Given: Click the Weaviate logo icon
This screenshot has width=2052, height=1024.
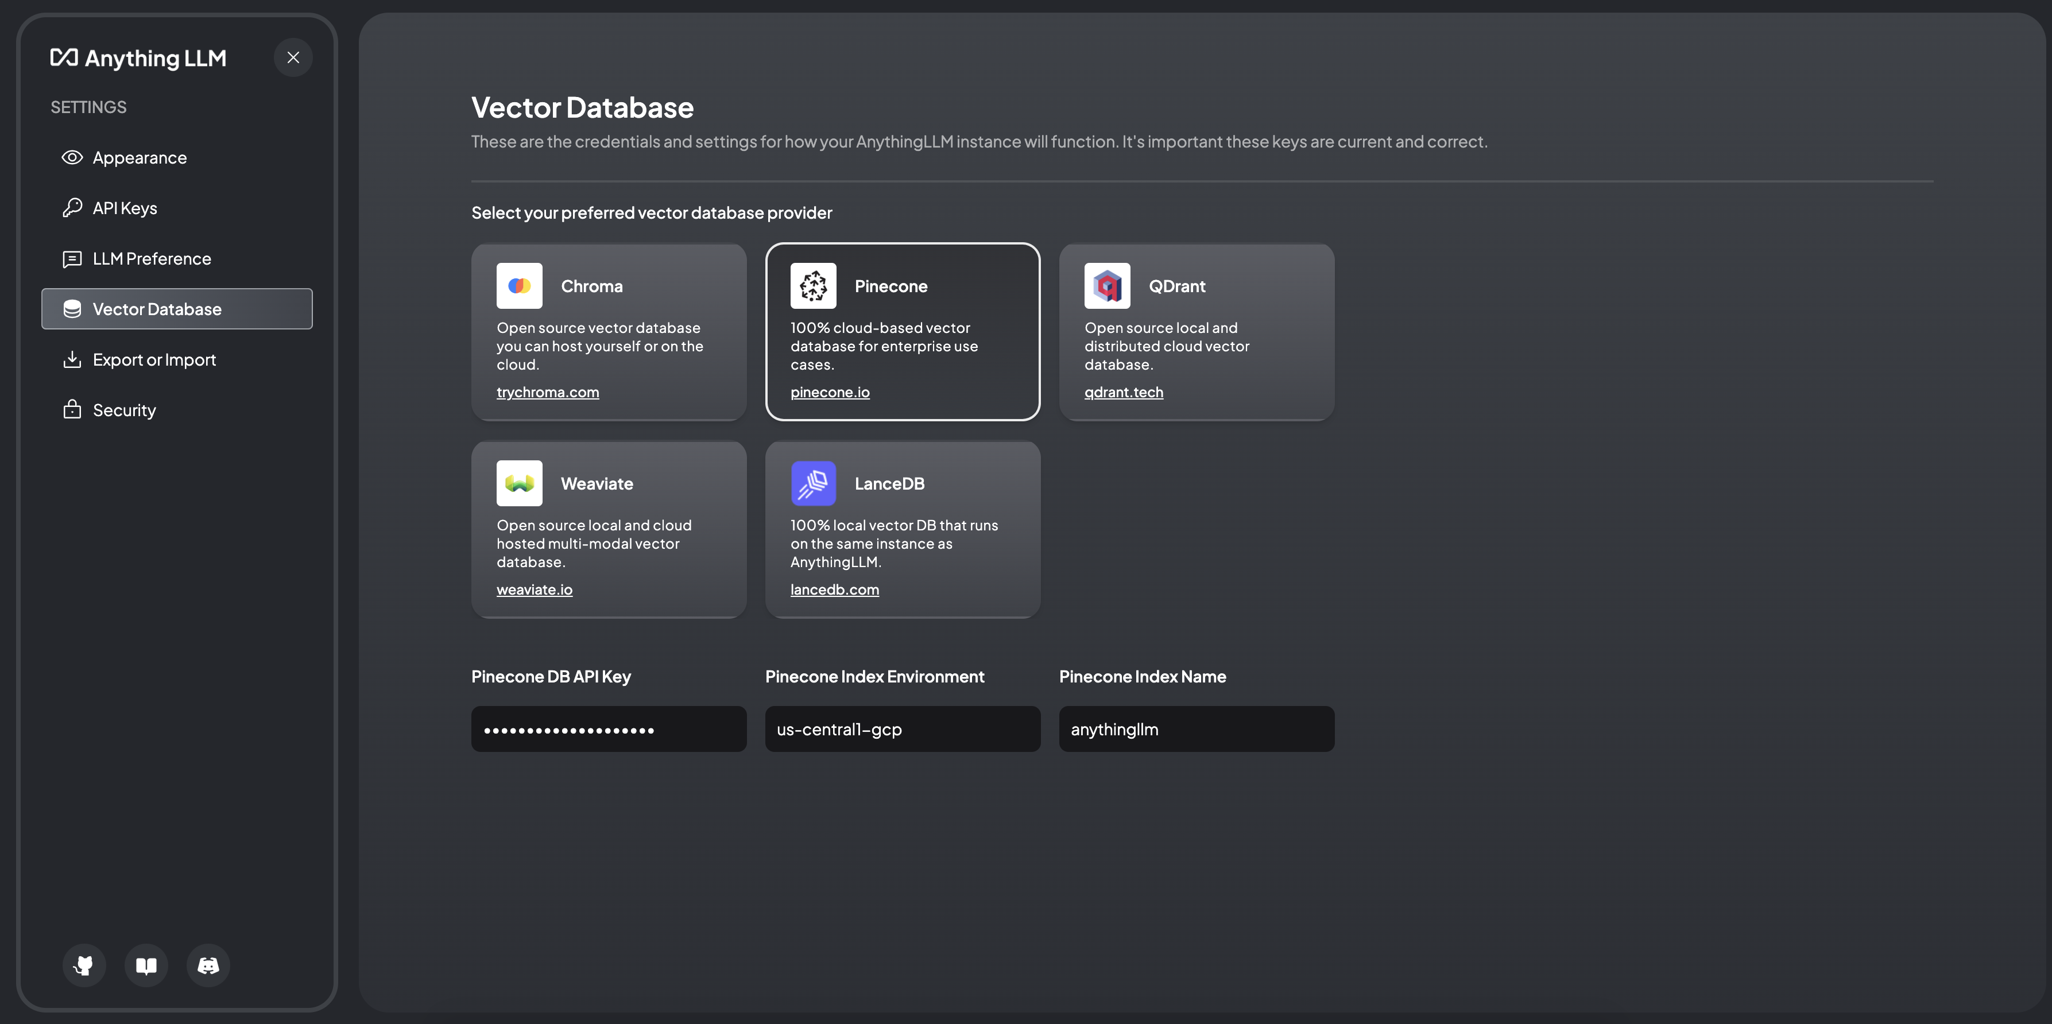Looking at the screenshot, I should (x=520, y=483).
